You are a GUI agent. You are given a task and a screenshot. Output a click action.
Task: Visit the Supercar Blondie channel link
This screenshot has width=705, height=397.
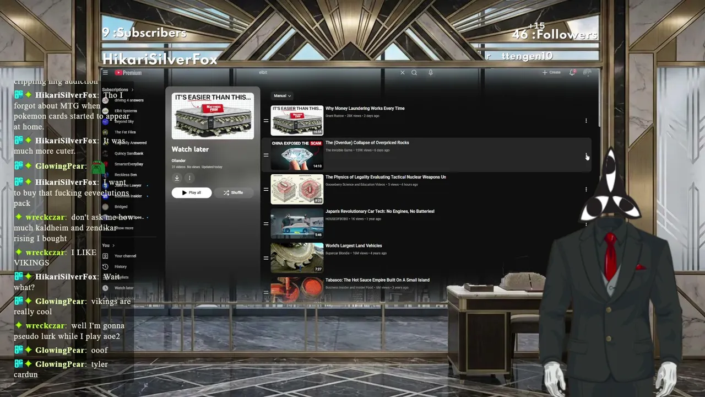pyautogui.click(x=338, y=253)
